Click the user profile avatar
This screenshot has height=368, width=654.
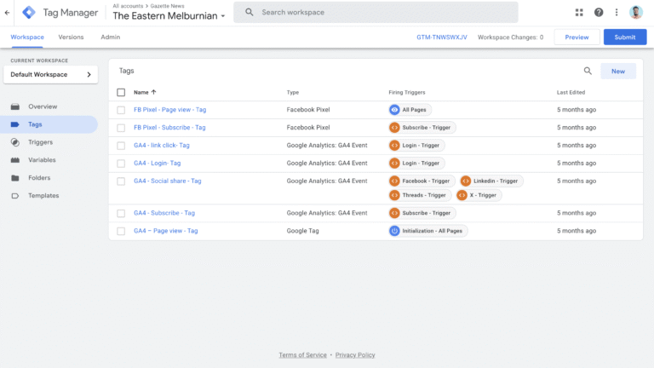click(x=637, y=12)
